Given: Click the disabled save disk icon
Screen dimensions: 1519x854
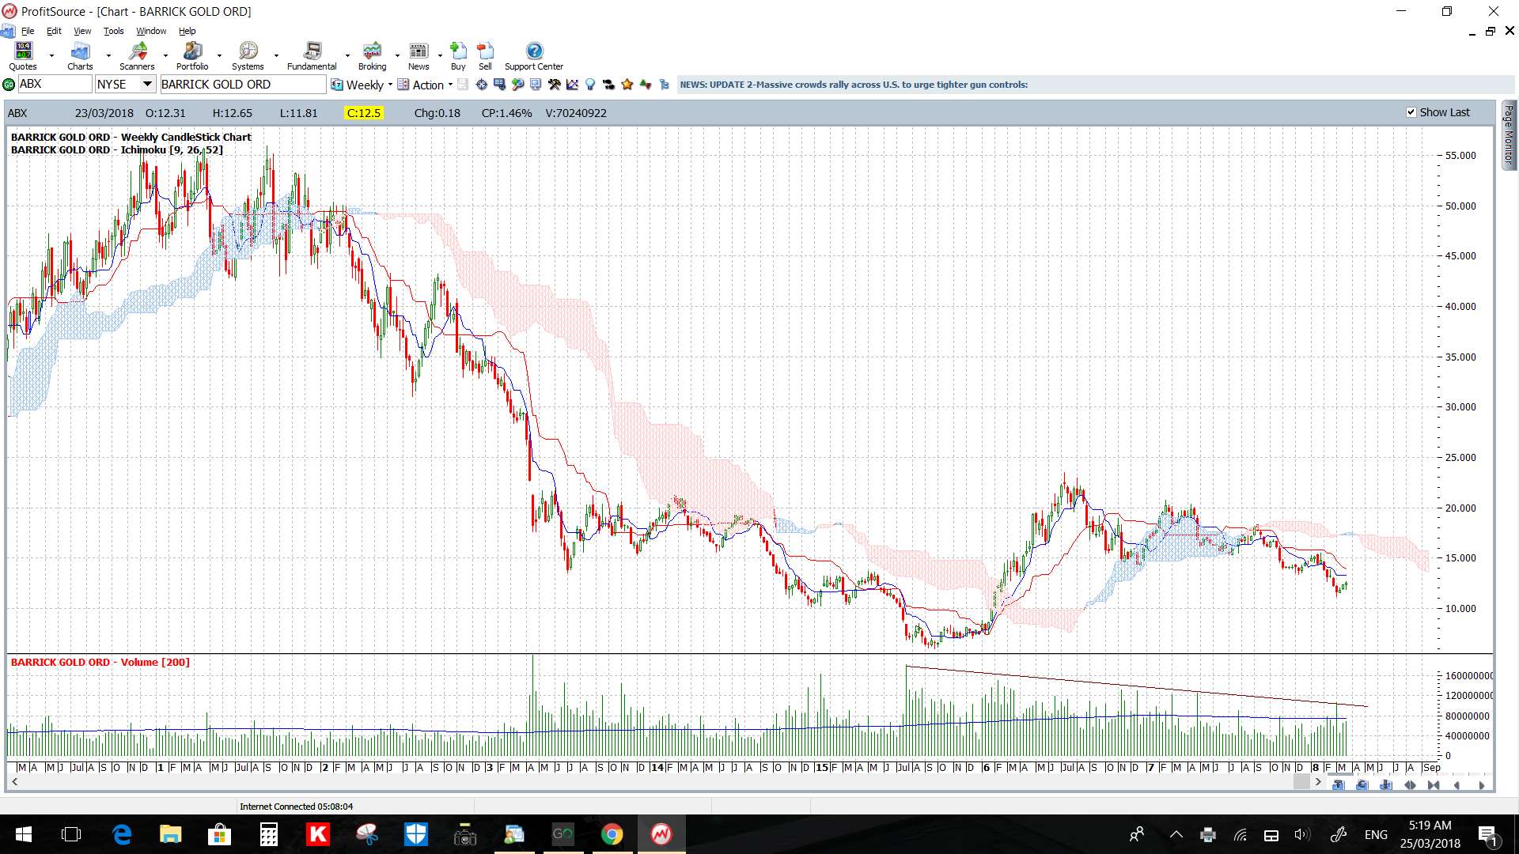Looking at the screenshot, I should point(463,85).
